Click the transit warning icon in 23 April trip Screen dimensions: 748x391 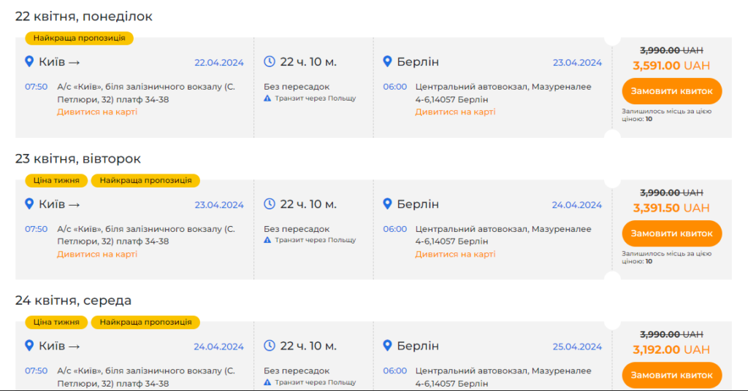(268, 240)
